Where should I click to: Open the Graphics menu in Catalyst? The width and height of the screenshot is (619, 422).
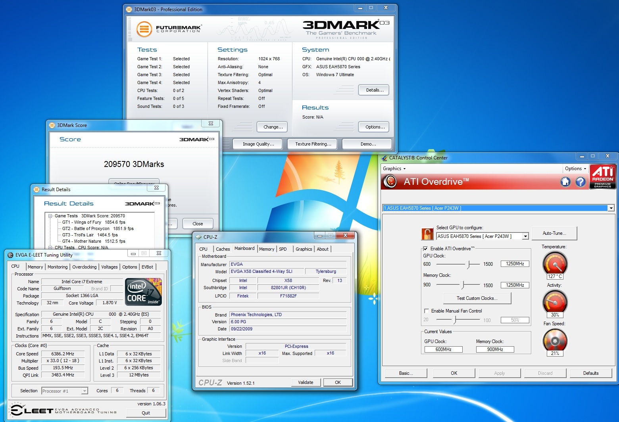tap(394, 169)
